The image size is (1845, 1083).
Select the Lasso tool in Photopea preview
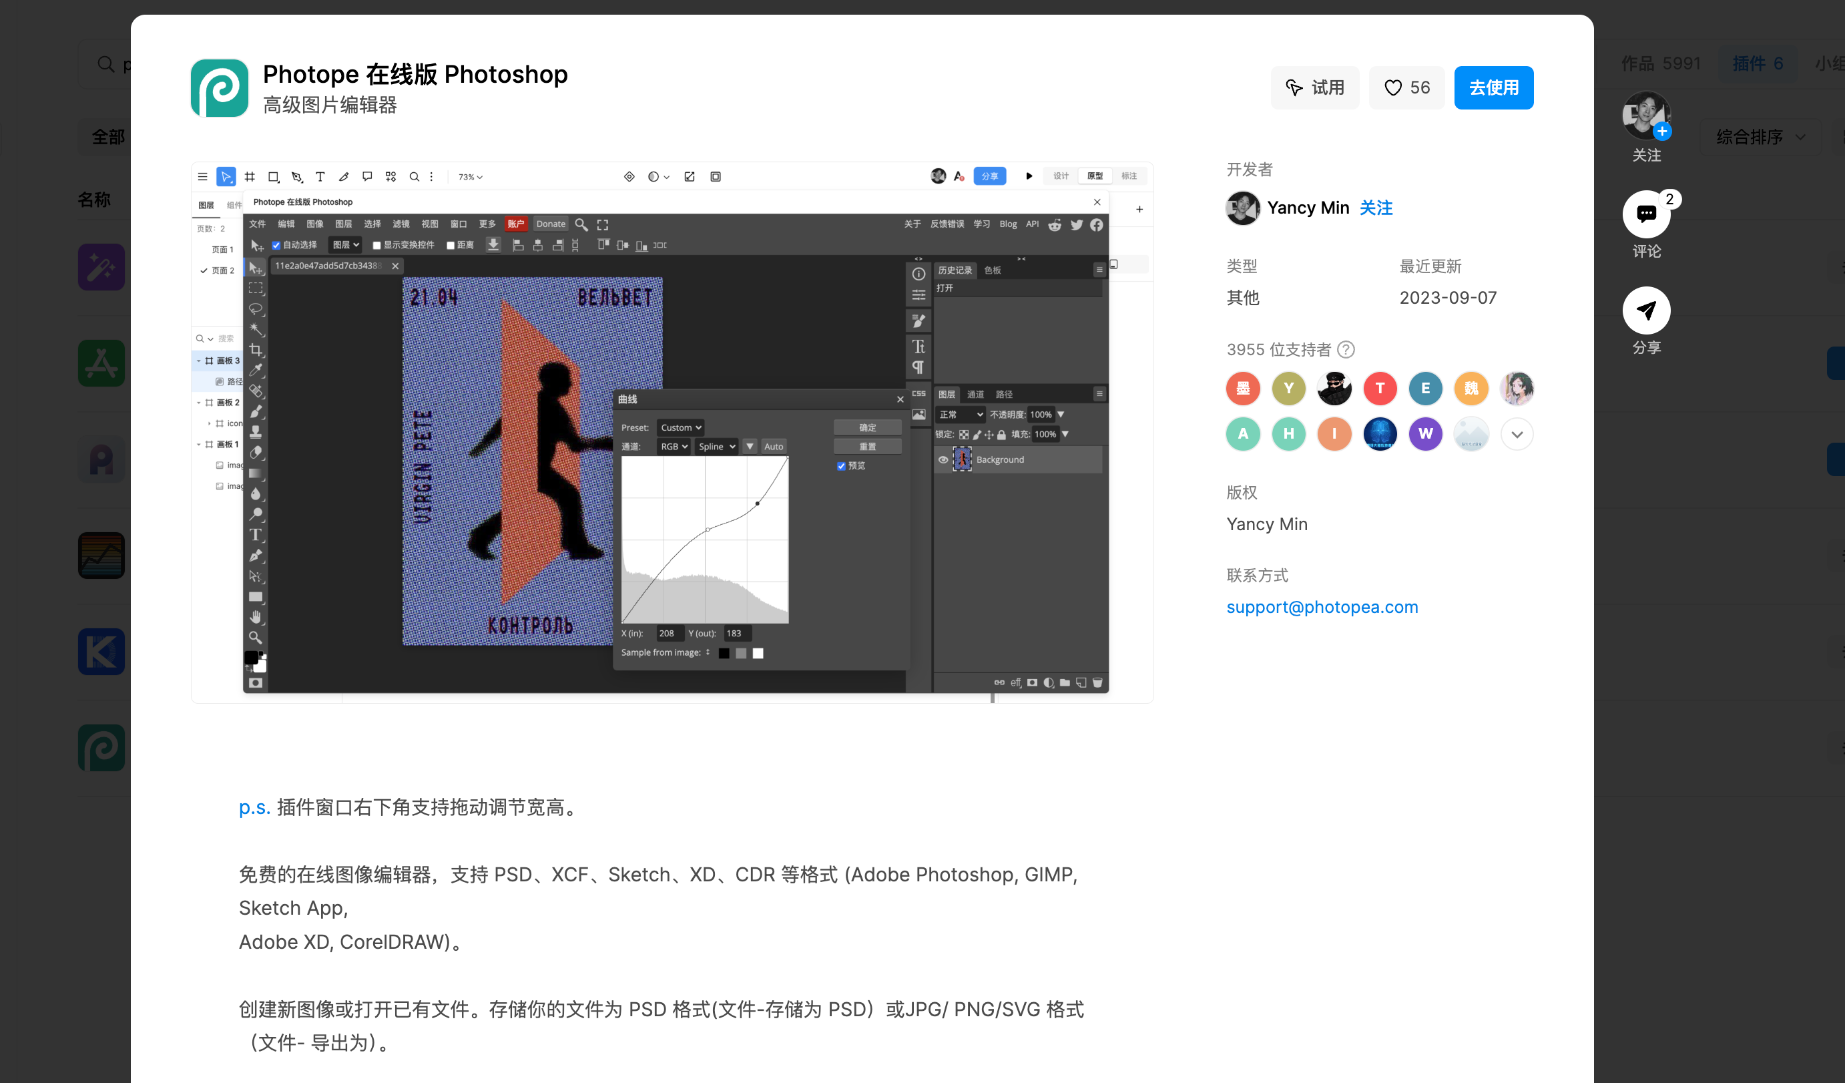coord(256,309)
